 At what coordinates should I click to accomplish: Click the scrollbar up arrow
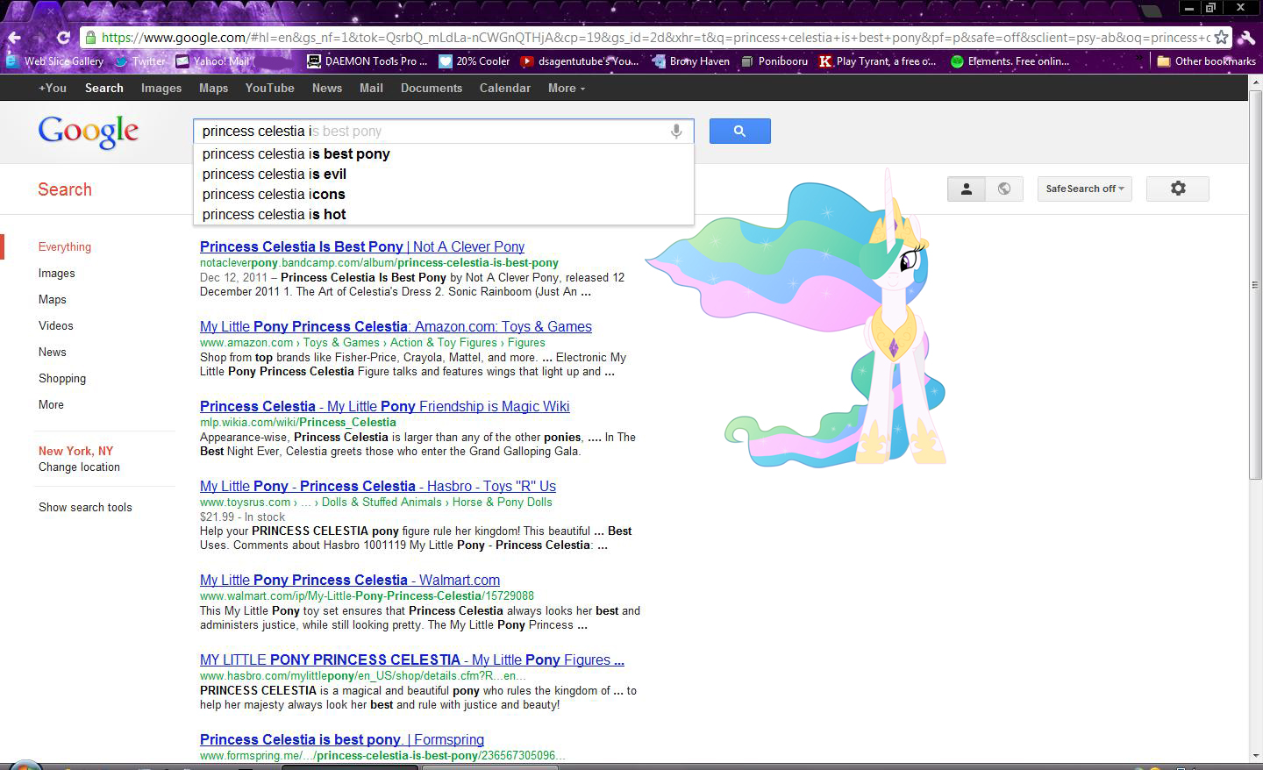(x=1255, y=83)
